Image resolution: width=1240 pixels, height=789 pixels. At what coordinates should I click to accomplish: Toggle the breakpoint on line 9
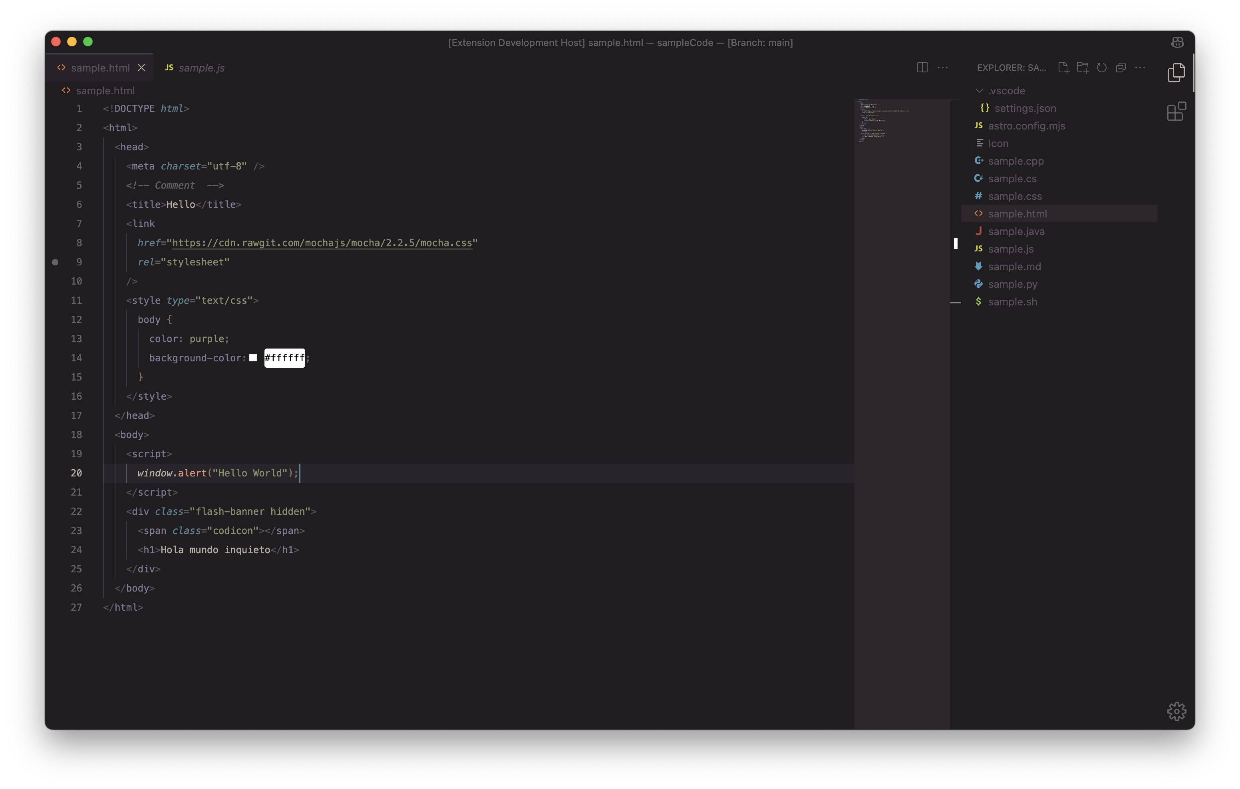(56, 262)
